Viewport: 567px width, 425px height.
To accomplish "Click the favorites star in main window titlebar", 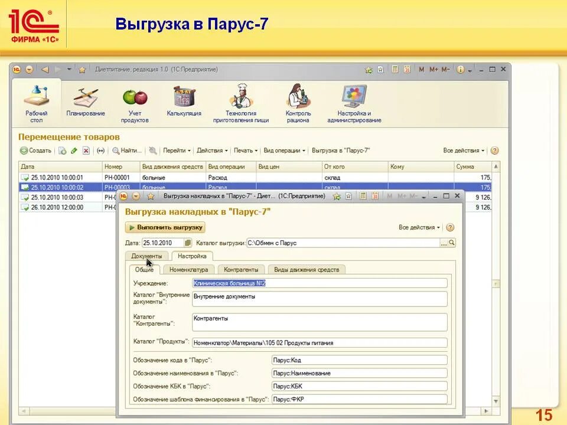I will pyautogui.click(x=82, y=70).
